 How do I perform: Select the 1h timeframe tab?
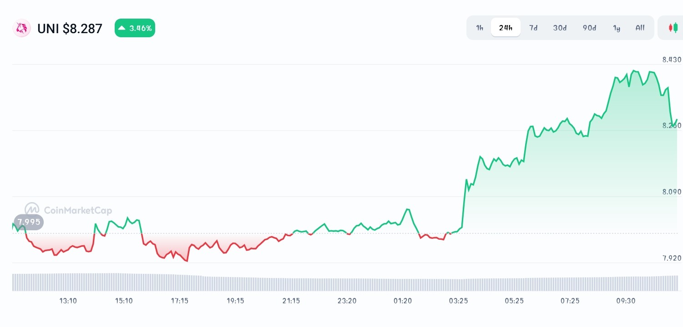480,28
